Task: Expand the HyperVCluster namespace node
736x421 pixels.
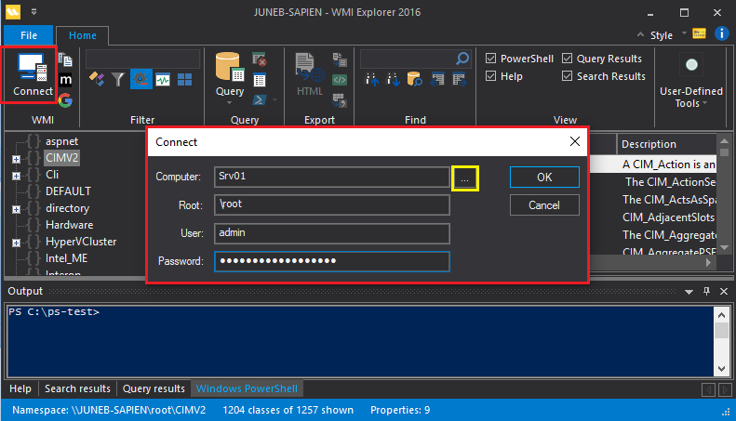Action: pos(16,243)
